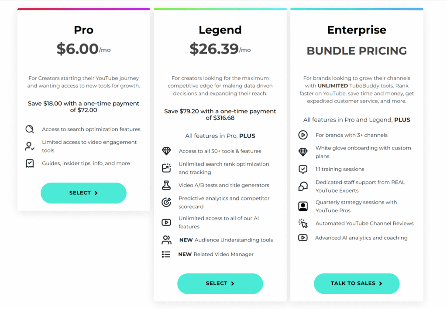Click the flask icon for A/B tests

(166, 185)
